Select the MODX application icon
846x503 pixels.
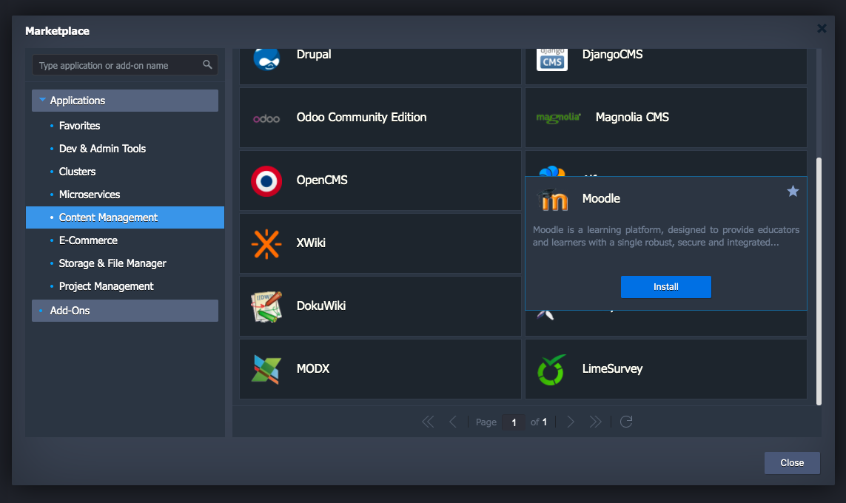click(266, 369)
